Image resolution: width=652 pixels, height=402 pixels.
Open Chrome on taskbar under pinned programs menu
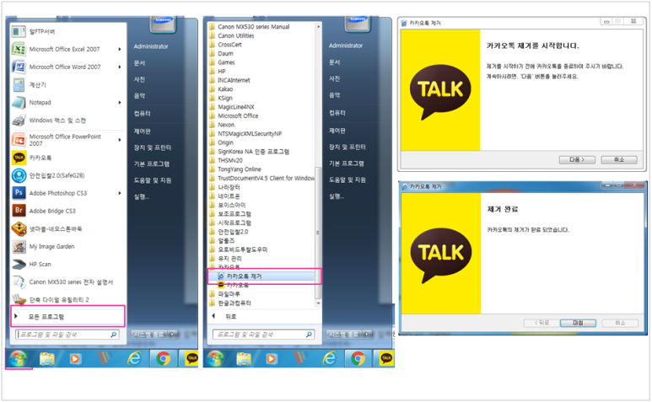point(163,358)
